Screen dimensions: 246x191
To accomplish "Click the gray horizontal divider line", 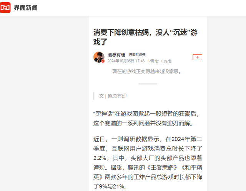I will 148,84.
